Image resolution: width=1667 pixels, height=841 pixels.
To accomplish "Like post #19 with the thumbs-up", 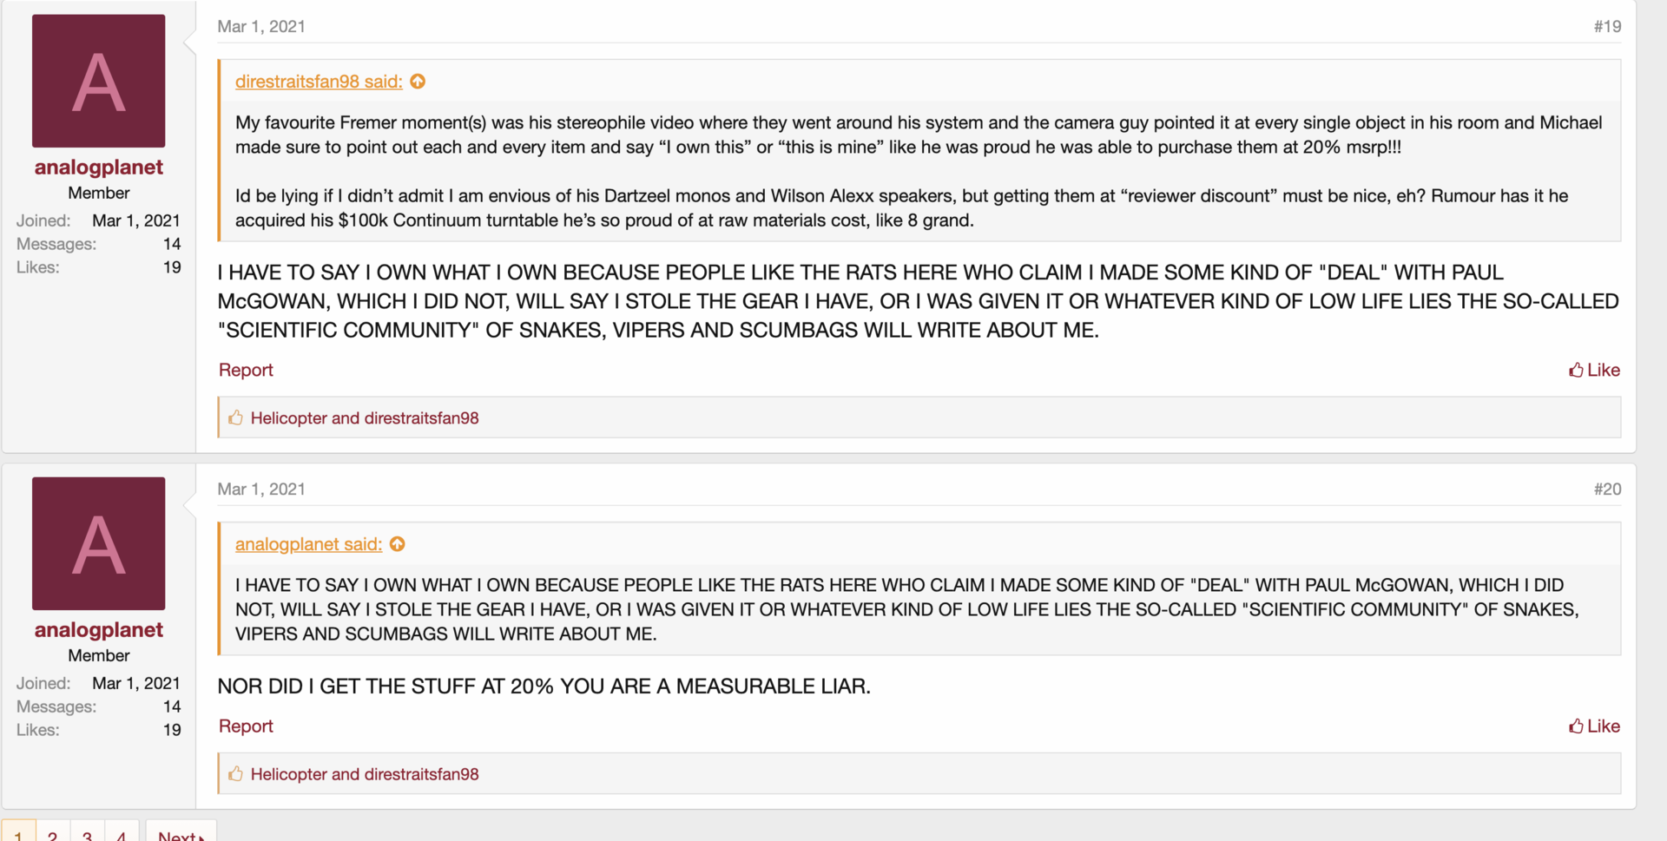I will [1594, 370].
